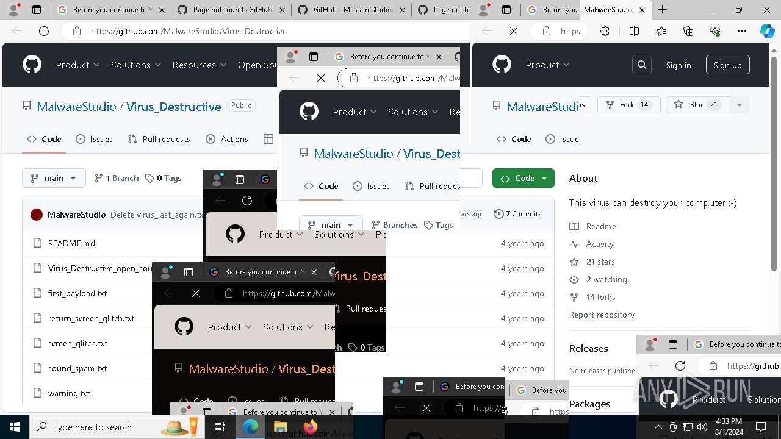Stop loading in white middle overlay window
Image resolution: width=781 pixels, height=439 pixels.
click(x=321, y=78)
